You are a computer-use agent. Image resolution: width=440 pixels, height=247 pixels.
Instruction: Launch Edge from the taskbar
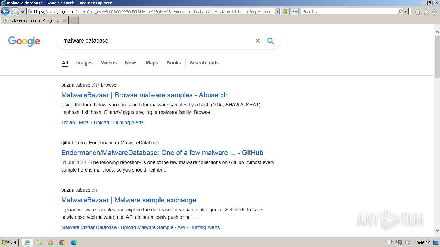click(x=74, y=243)
